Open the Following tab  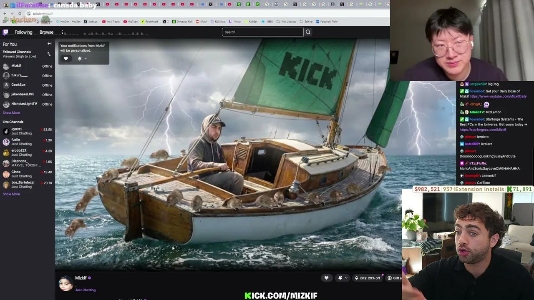pos(23,32)
